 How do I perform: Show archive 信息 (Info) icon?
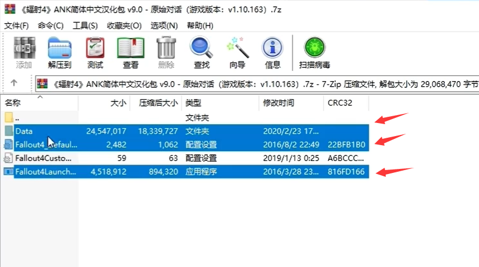point(272,48)
